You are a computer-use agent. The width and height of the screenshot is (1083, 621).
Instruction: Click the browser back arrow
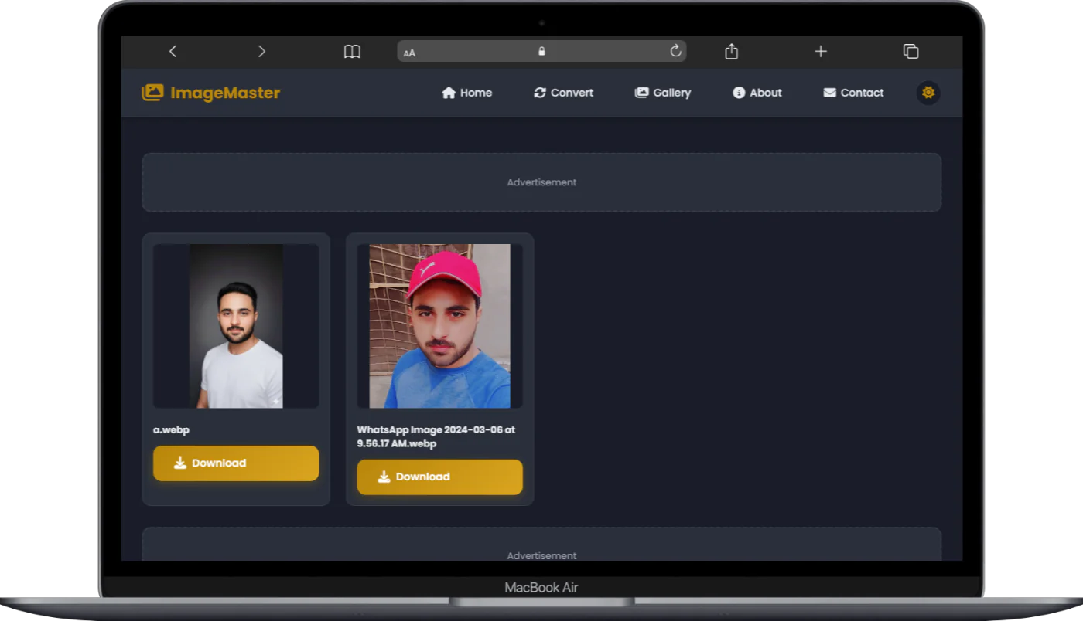click(x=173, y=51)
